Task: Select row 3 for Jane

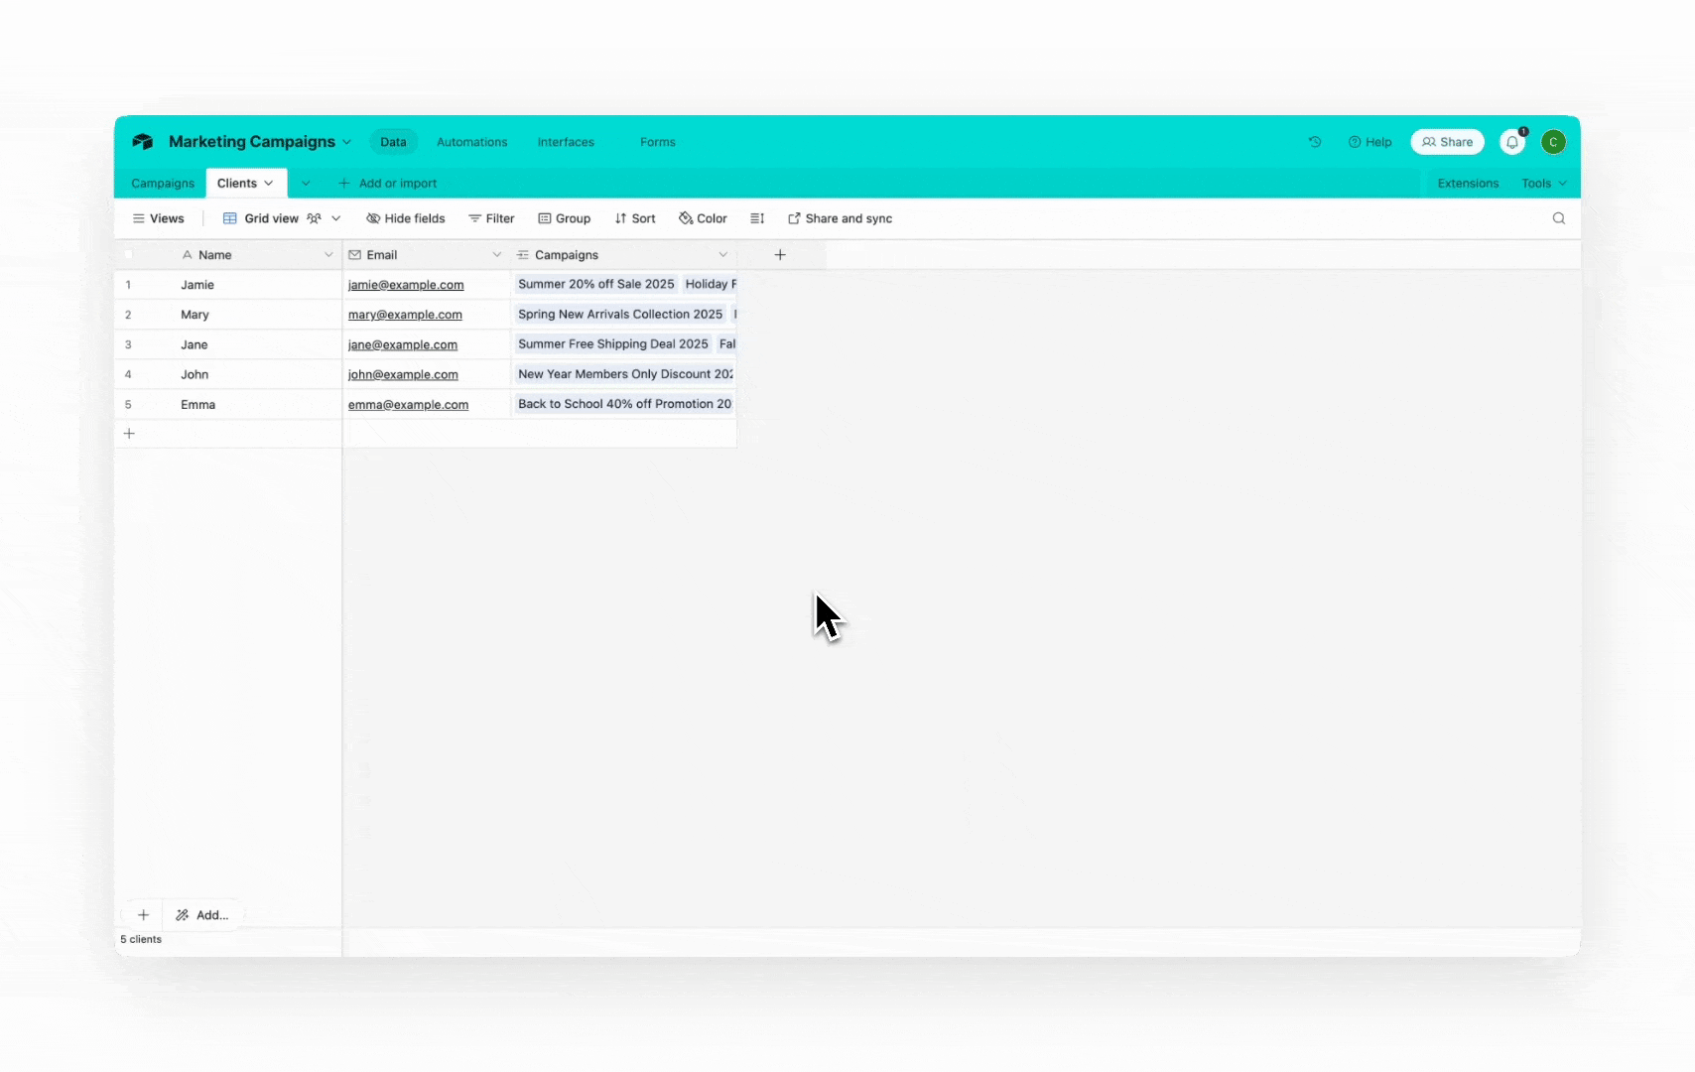Action: tap(128, 344)
